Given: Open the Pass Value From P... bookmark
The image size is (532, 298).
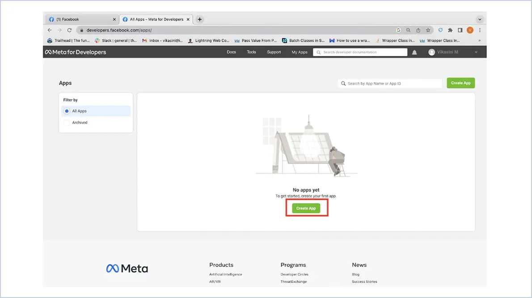Looking at the screenshot, I should [255, 41].
